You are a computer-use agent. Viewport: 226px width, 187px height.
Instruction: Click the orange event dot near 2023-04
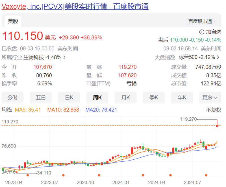click(x=27, y=175)
